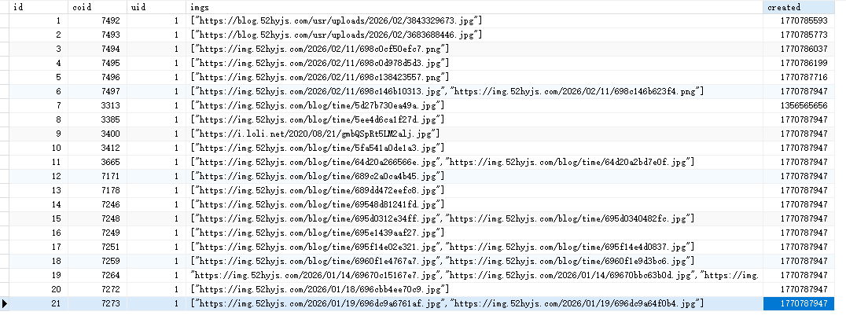Viewport: 846px width, 319px height.
Task: Select the created value 1770786199
Action: click(x=804, y=63)
